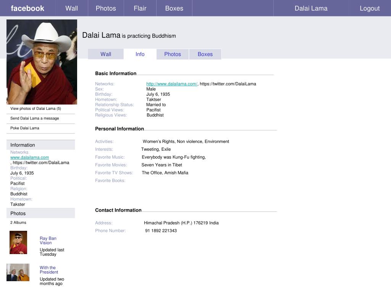
Task: Click sidebar hometown value Takster
Action: (18, 204)
